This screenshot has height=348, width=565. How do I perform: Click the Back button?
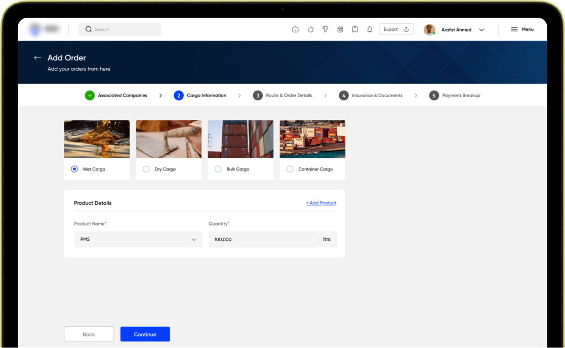(89, 334)
